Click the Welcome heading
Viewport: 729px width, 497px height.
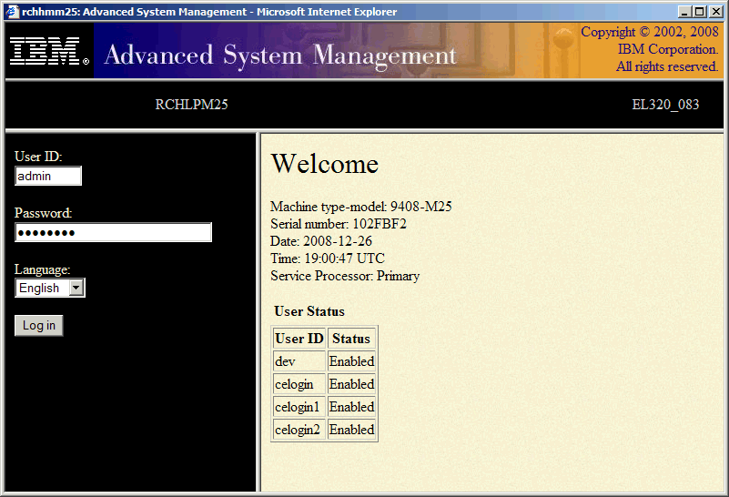tap(325, 164)
